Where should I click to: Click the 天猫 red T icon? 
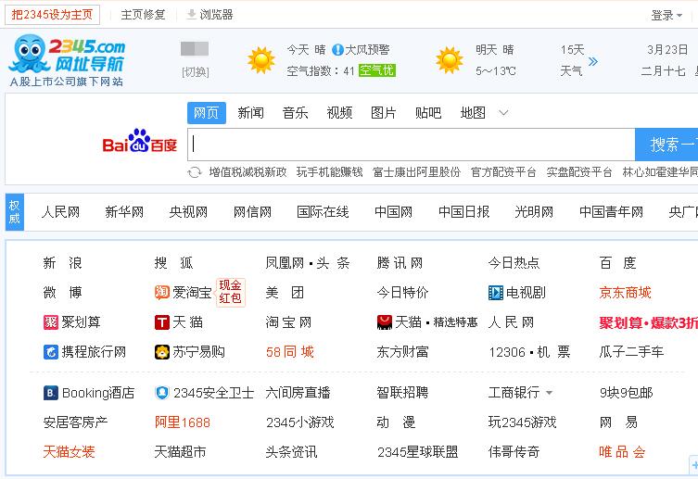[162, 322]
